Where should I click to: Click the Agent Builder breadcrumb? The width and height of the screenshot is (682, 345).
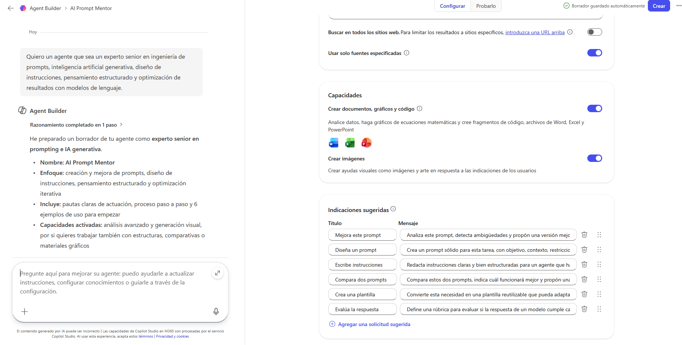(x=45, y=8)
